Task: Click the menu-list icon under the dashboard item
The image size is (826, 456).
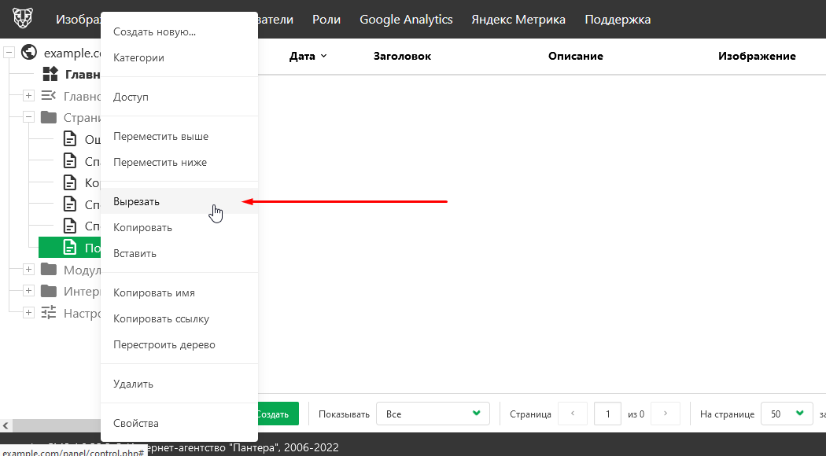Action: pos(49,96)
